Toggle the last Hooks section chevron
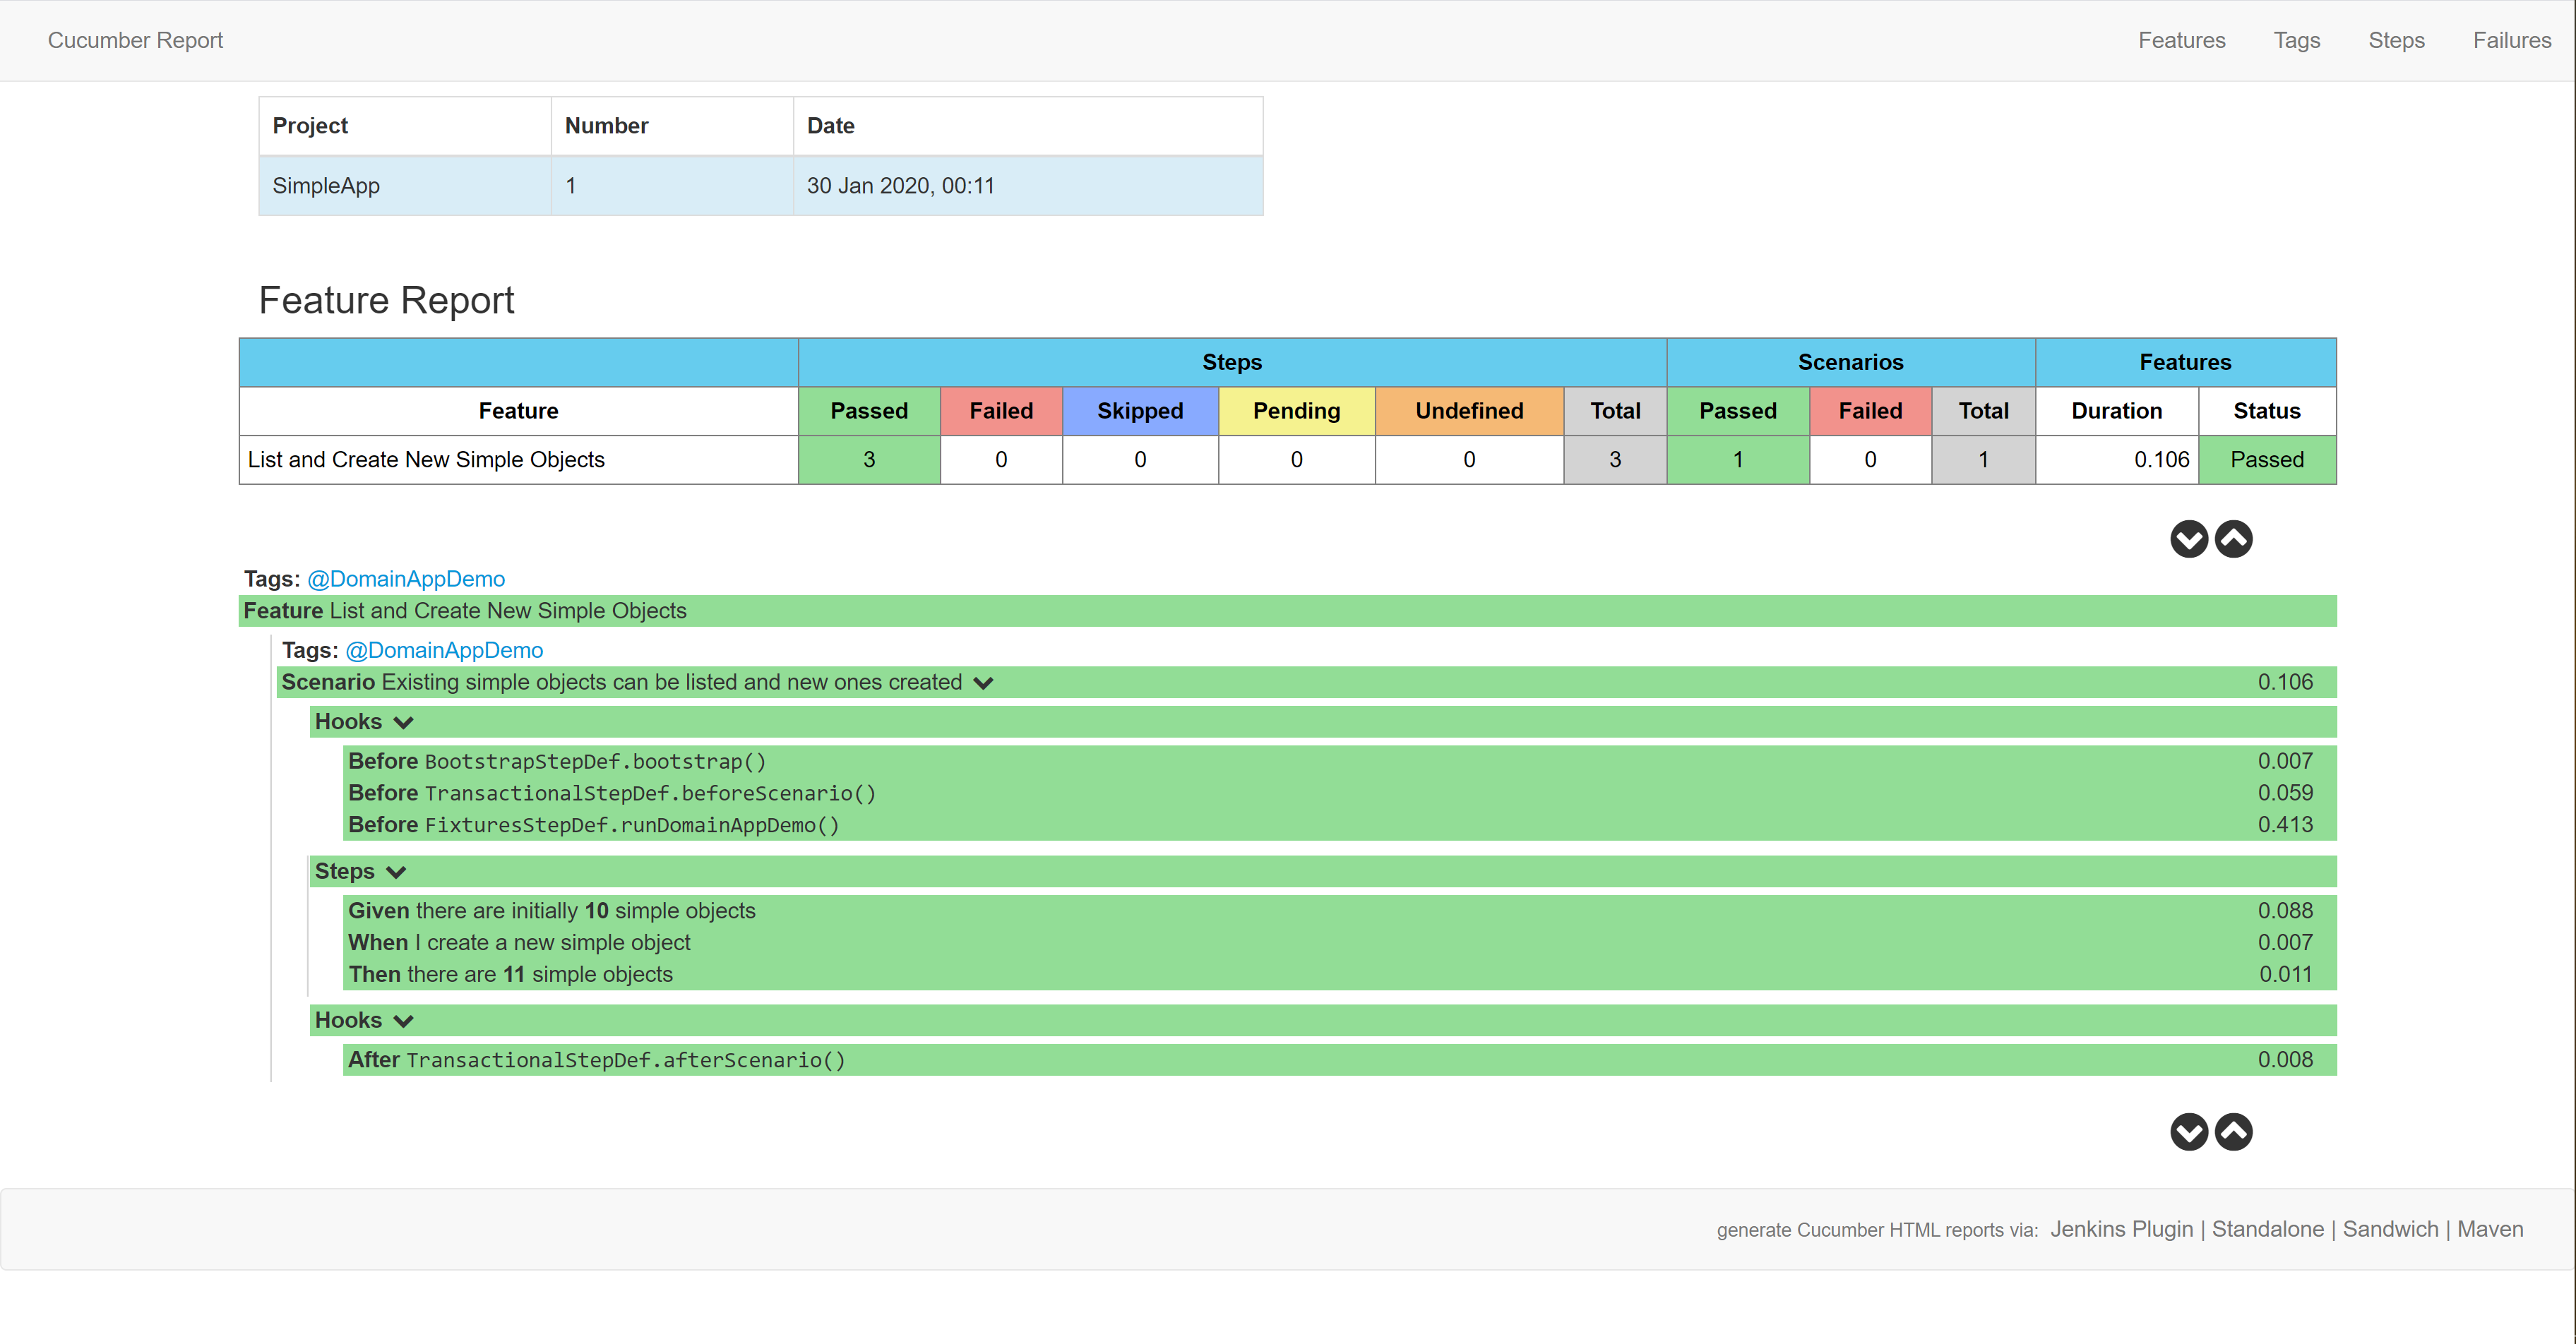The height and width of the screenshot is (1344, 2576). click(x=403, y=1021)
